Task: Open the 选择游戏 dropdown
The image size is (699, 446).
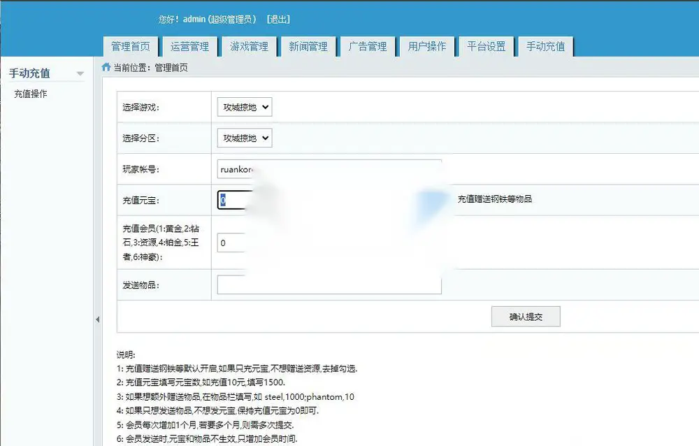Action: (x=245, y=107)
